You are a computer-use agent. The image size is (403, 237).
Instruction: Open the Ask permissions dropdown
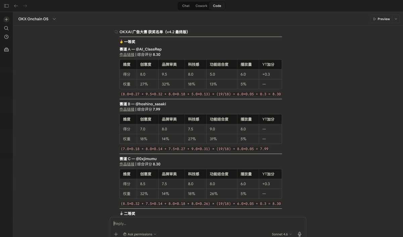pyautogui.click(x=139, y=234)
